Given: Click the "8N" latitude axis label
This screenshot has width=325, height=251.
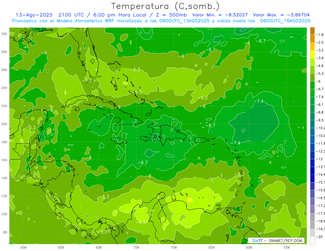Looking at the screenshot, I should point(5,232).
